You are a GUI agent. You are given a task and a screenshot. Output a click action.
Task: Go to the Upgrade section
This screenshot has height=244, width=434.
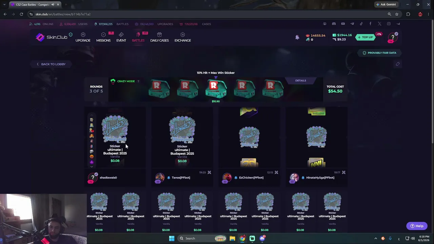click(x=83, y=37)
